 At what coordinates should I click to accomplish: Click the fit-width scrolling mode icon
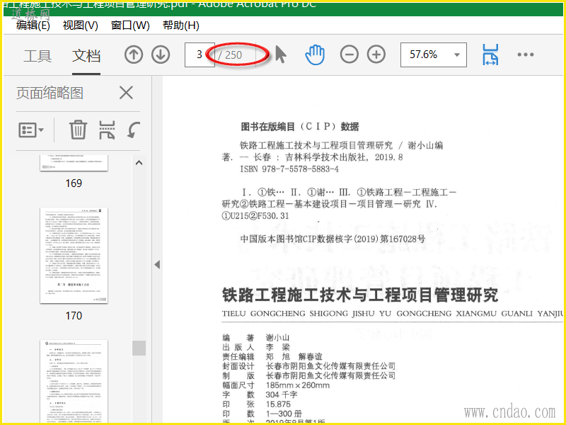pos(490,55)
